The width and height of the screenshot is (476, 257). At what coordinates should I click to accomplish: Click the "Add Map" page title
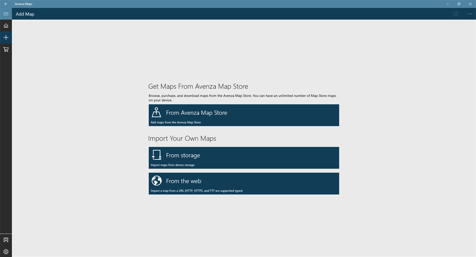[x=25, y=14]
